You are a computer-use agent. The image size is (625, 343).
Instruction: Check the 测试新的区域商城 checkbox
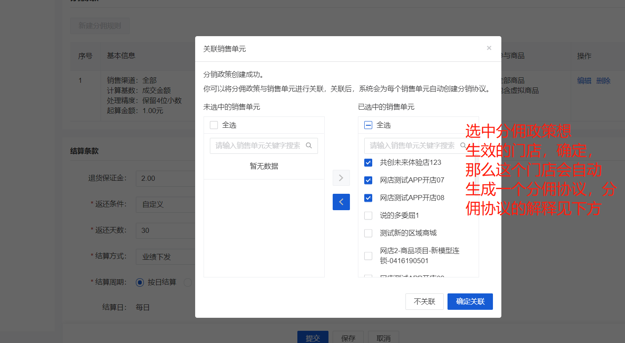[368, 233]
